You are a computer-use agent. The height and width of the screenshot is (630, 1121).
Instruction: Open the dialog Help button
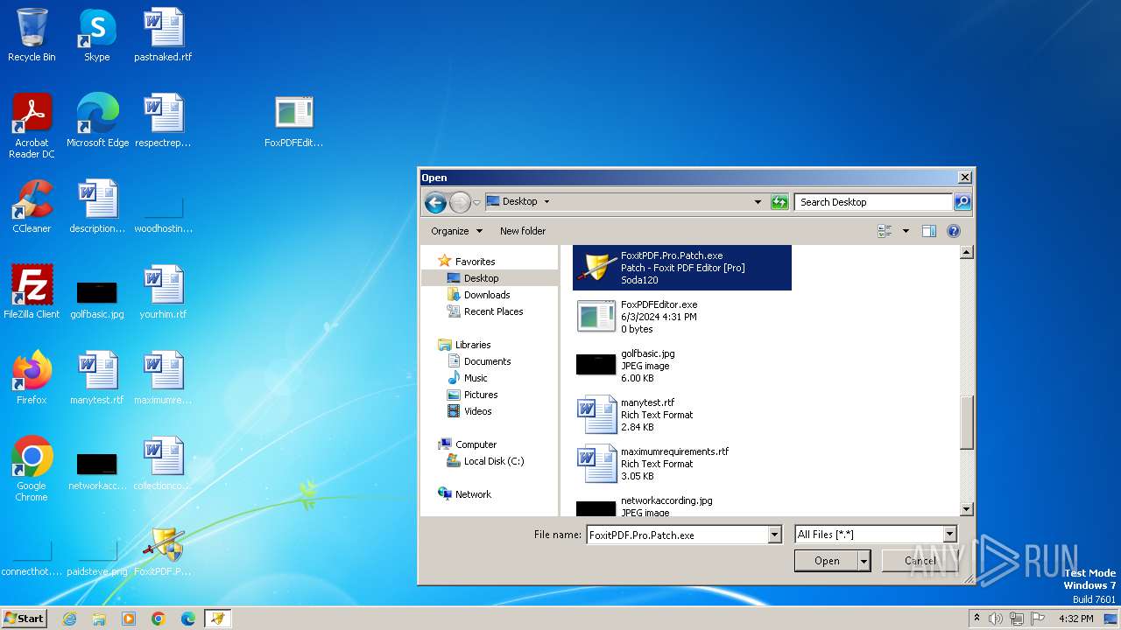click(954, 231)
